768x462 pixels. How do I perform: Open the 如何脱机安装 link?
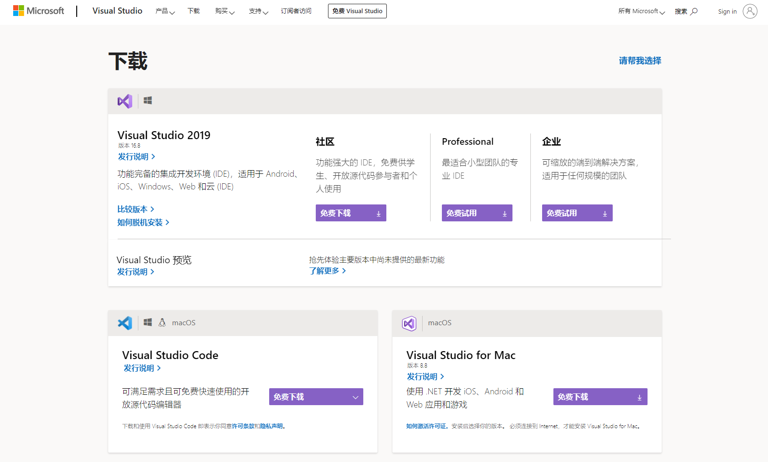tap(144, 222)
